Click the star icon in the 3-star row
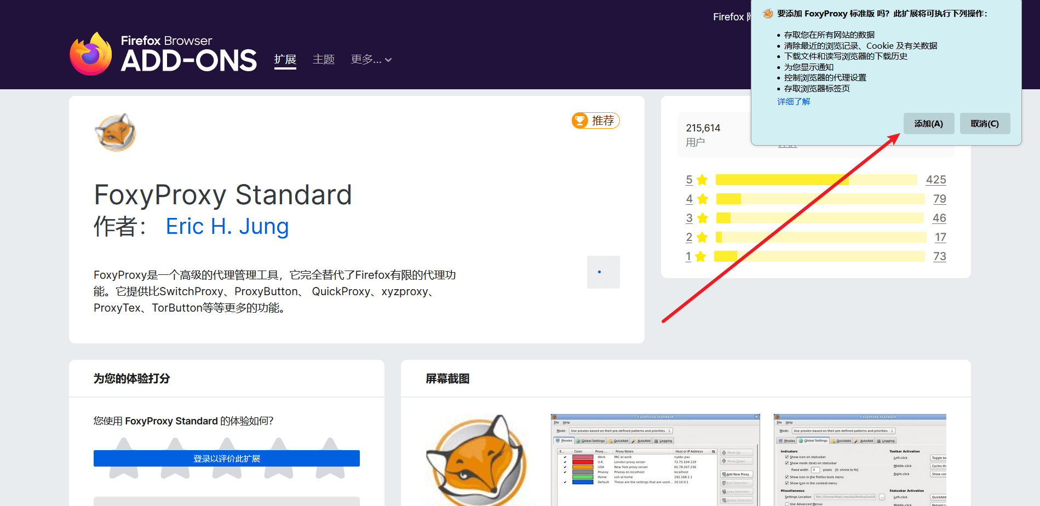 (x=703, y=218)
